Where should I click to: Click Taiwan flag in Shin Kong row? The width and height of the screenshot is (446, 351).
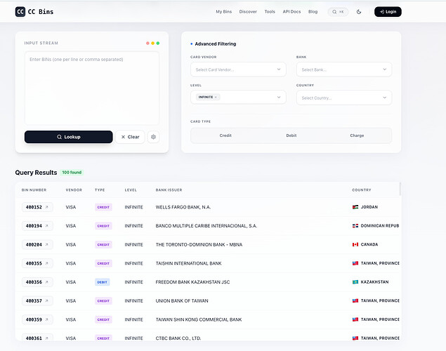(355, 319)
